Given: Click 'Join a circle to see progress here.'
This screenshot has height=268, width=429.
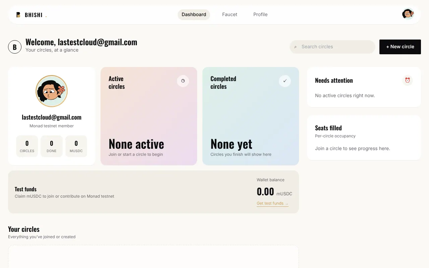Looking at the screenshot, I should [x=353, y=148].
